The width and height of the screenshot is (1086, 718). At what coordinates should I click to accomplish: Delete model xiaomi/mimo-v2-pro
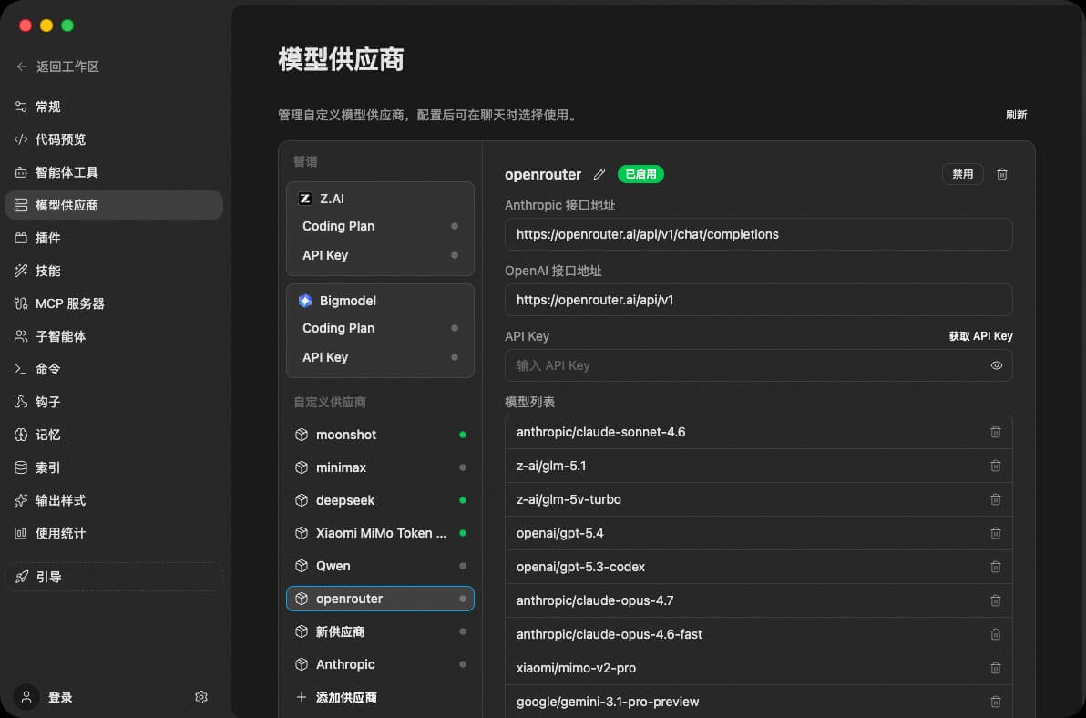tap(995, 668)
